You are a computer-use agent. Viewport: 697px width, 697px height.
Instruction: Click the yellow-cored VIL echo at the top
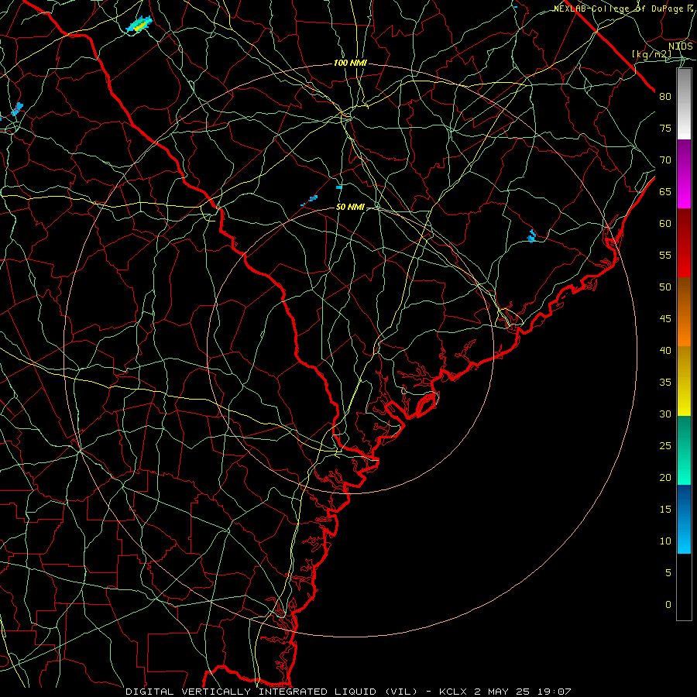(139, 25)
